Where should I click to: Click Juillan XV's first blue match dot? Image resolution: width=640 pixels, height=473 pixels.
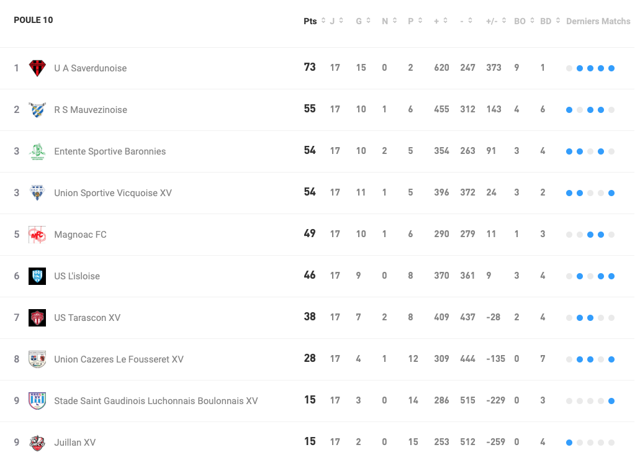tap(569, 443)
